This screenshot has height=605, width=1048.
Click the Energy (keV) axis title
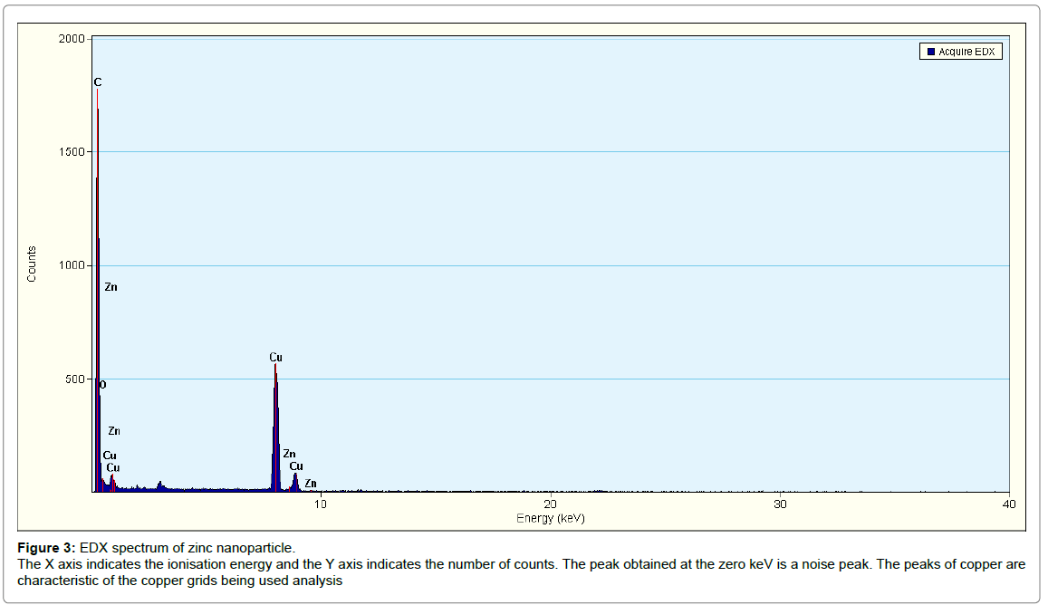tap(551, 518)
